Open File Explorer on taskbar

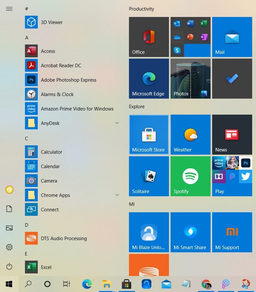107,284
